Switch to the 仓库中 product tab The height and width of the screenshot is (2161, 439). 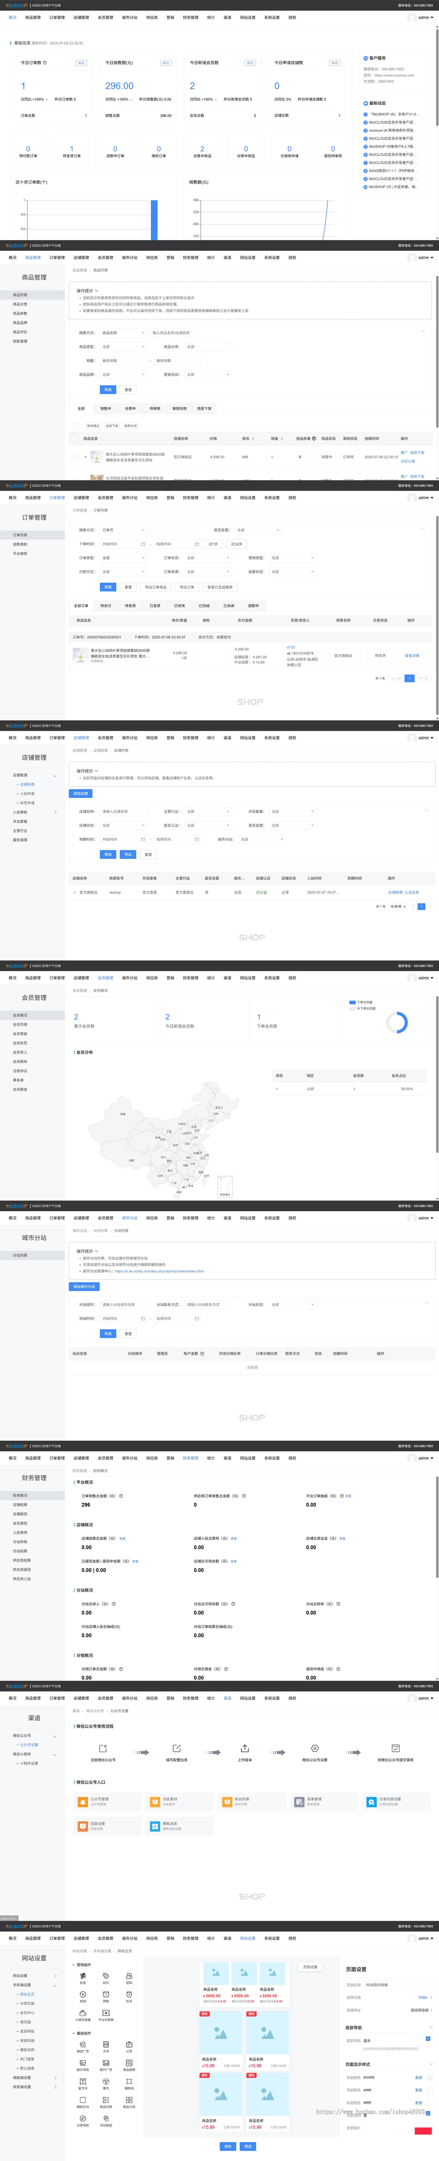(130, 408)
